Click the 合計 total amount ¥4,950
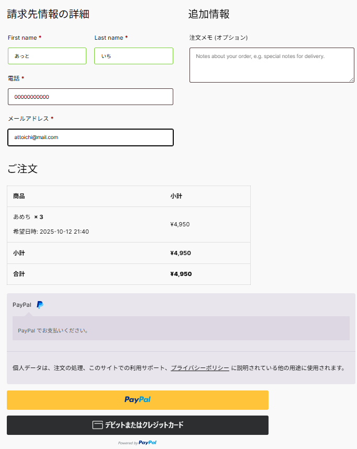 coord(181,274)
